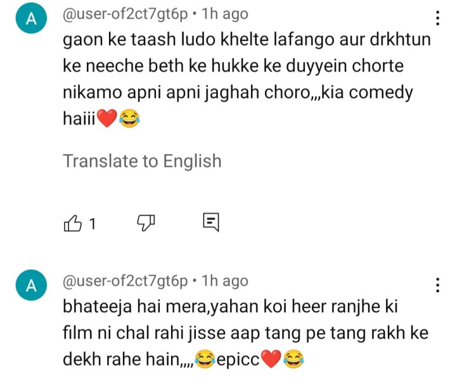Click the laughing emoji ending the first comment

point(129,118)
